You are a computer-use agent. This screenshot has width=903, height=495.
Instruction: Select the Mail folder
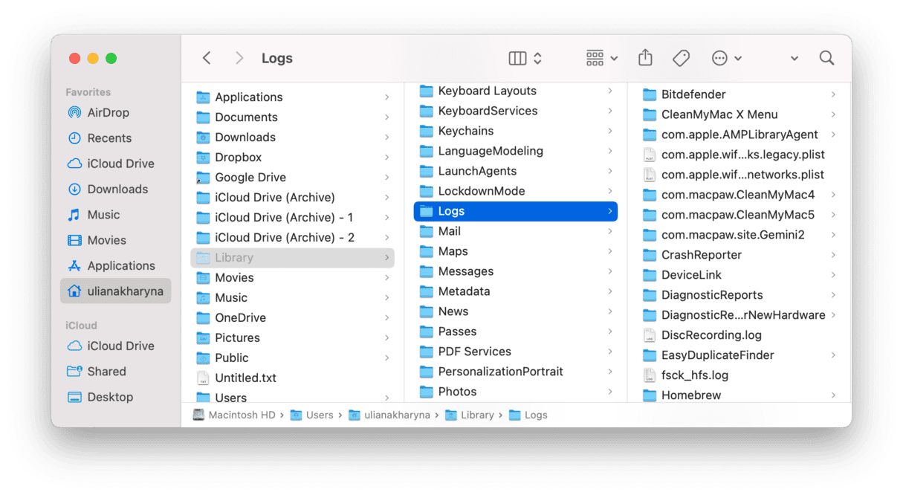pyautogui.click(x=516, y=231)
